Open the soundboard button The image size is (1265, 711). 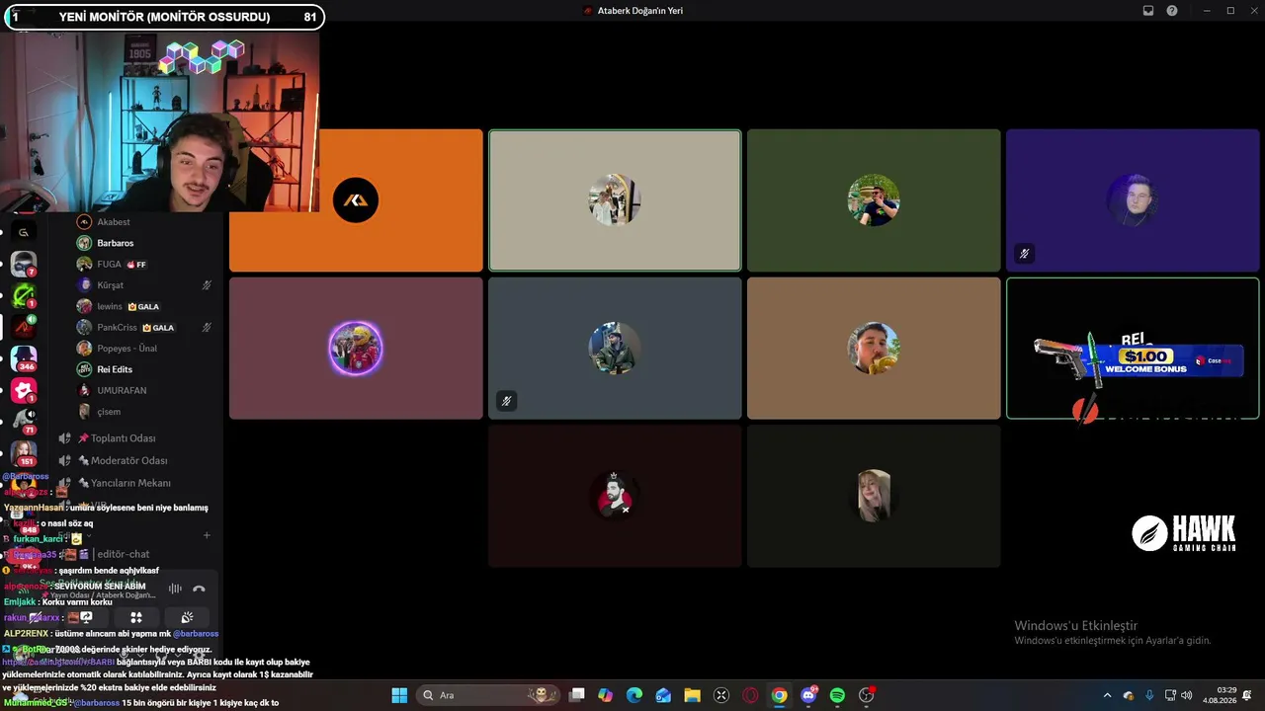pos(187,617)
